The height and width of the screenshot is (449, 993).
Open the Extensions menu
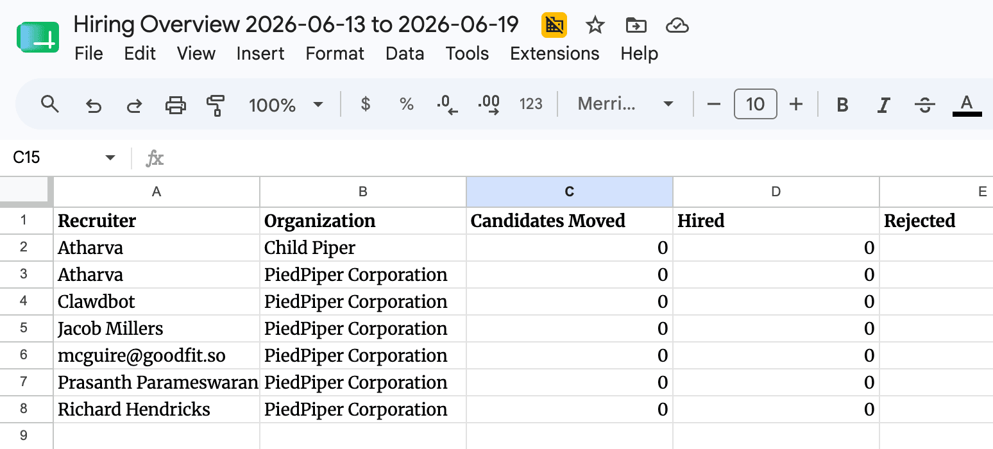[554, 53]
